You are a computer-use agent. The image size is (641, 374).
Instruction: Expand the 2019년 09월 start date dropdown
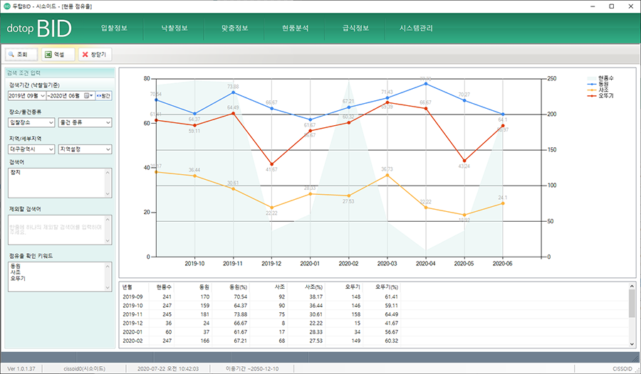coord(42,95)
